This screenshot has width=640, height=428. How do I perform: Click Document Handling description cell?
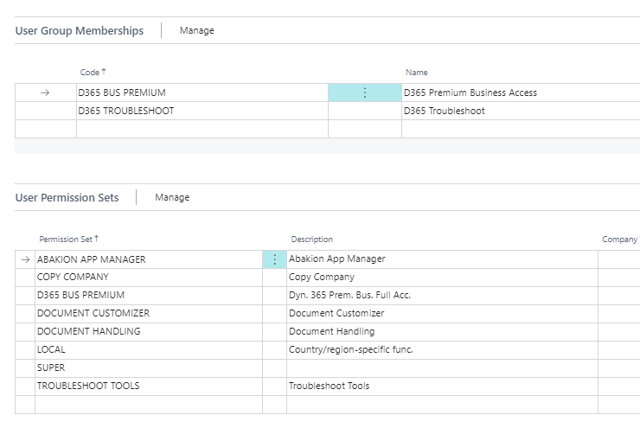pos(442,332)
